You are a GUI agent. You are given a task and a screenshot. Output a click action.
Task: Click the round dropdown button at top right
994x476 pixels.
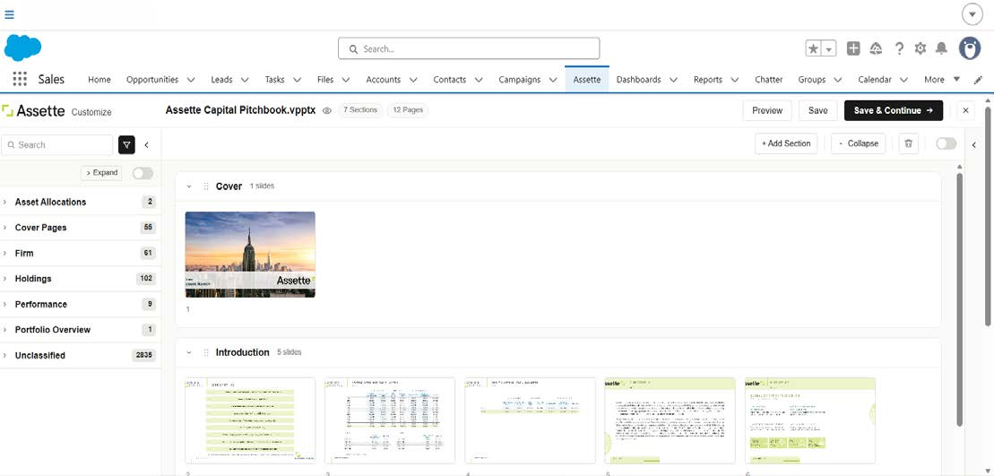(x=972, y=14)
